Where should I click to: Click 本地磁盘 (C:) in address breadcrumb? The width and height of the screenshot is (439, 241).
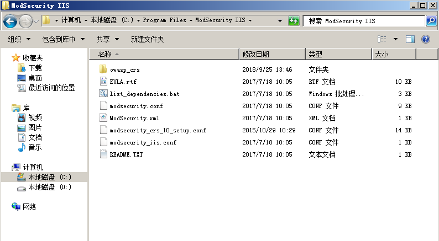[112, 20]
